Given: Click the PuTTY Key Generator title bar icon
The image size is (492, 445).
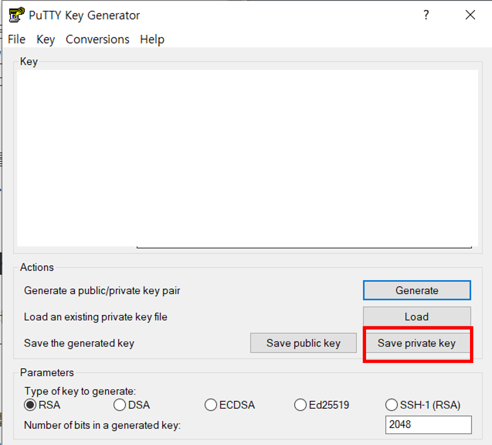Looking at the screenshot, I should pyautogui.click(x=17, y=15).
